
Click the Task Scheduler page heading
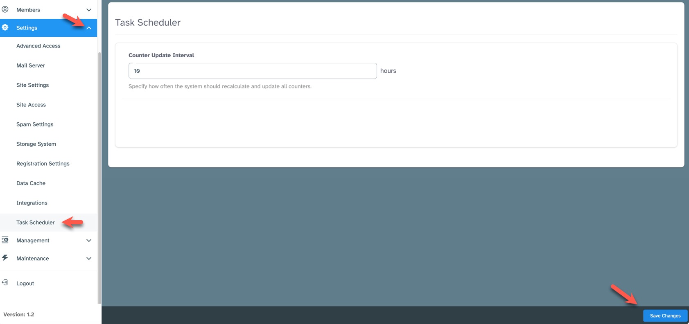pyautogui.click(x=148, y=22)
